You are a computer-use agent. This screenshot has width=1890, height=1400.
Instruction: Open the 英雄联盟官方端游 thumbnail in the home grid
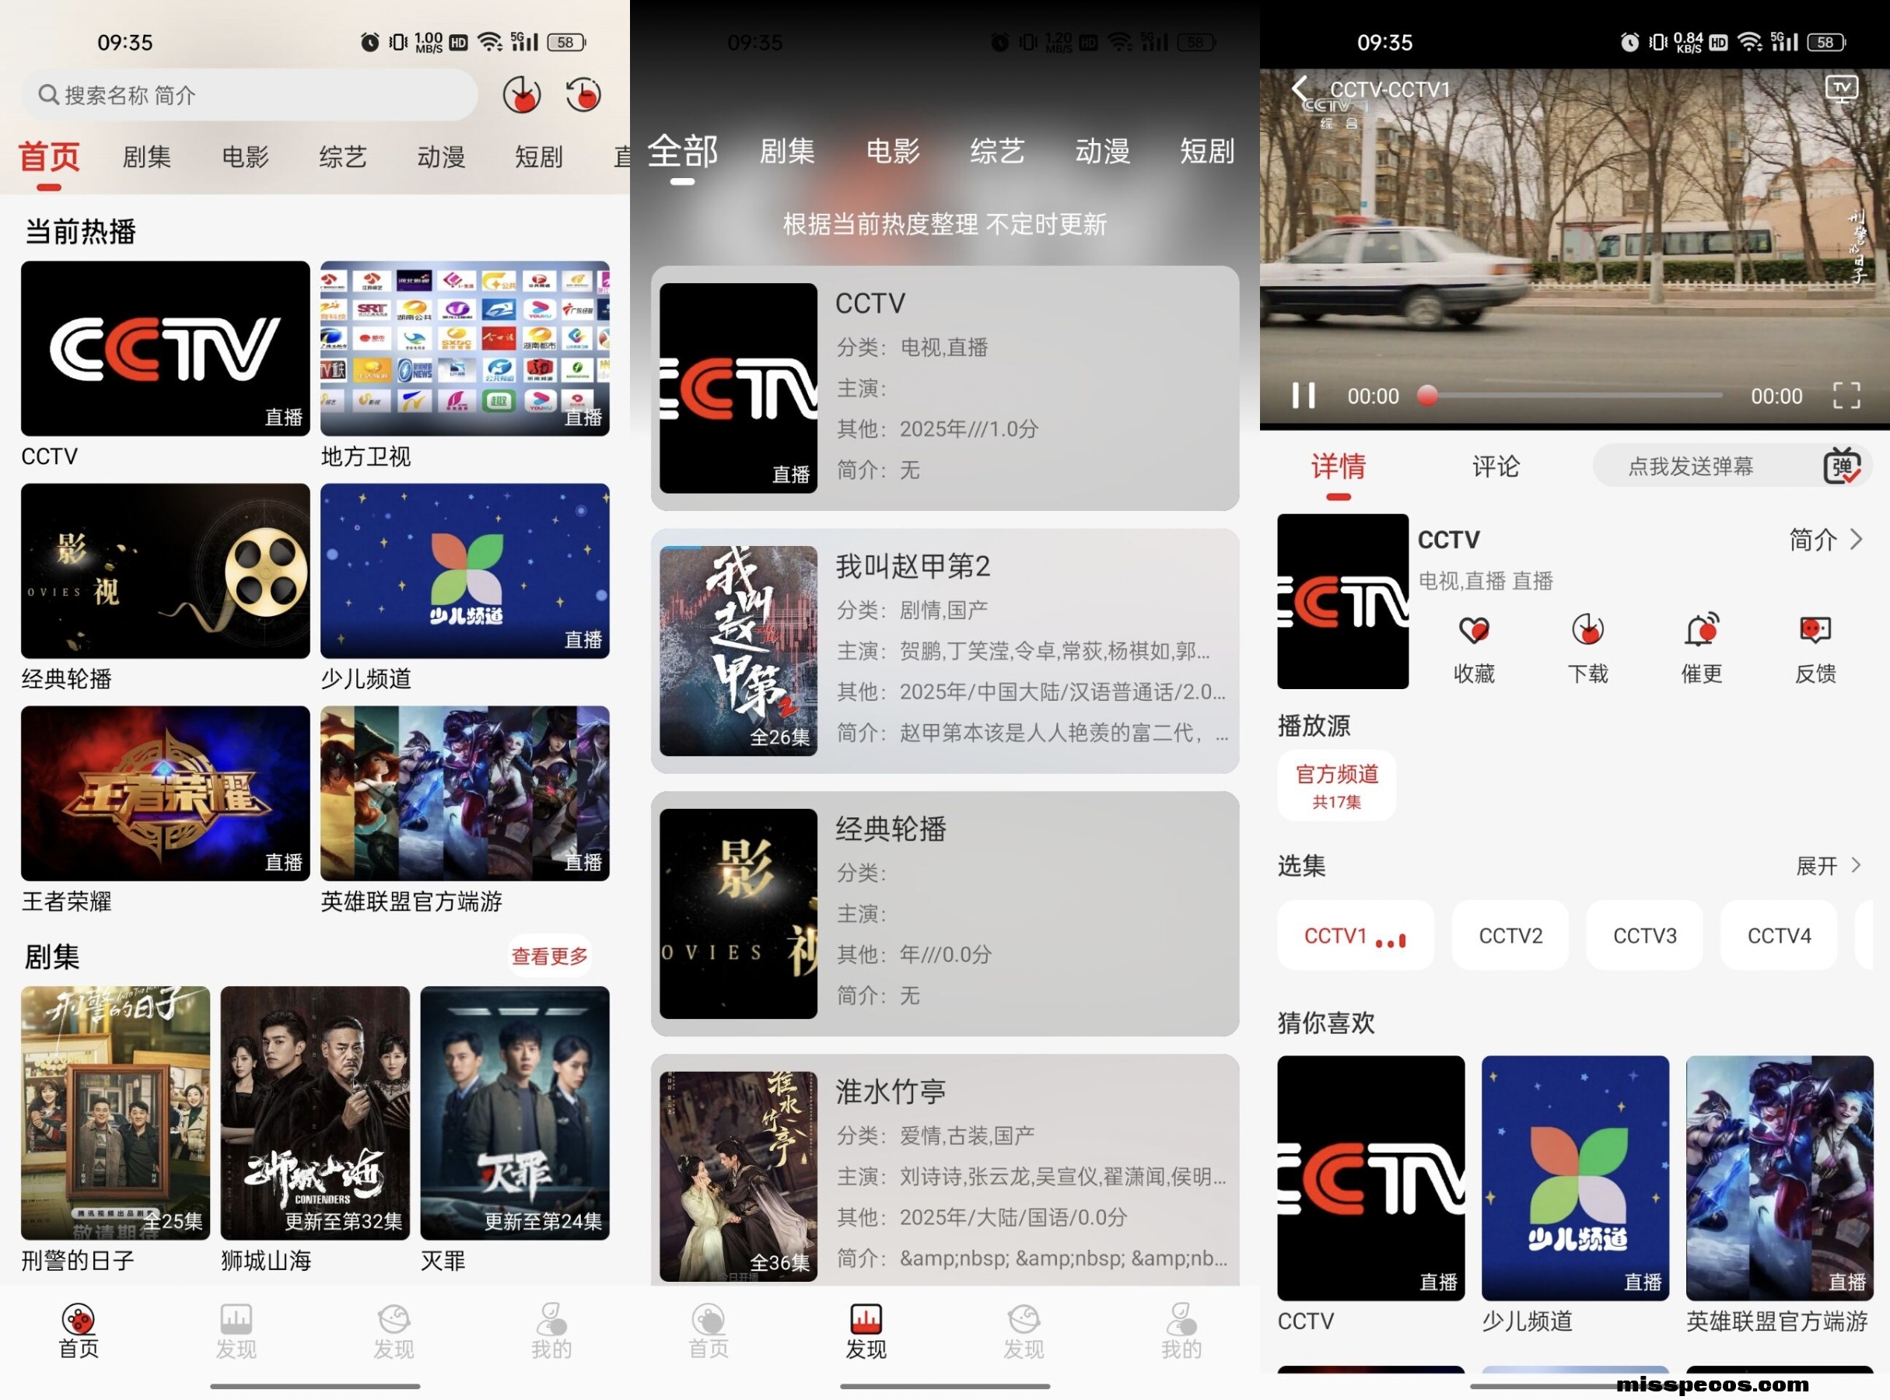point(464,793)
